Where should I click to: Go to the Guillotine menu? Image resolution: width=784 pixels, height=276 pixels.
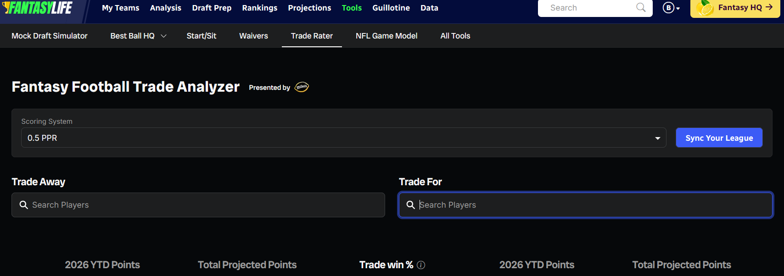point(391,8)
